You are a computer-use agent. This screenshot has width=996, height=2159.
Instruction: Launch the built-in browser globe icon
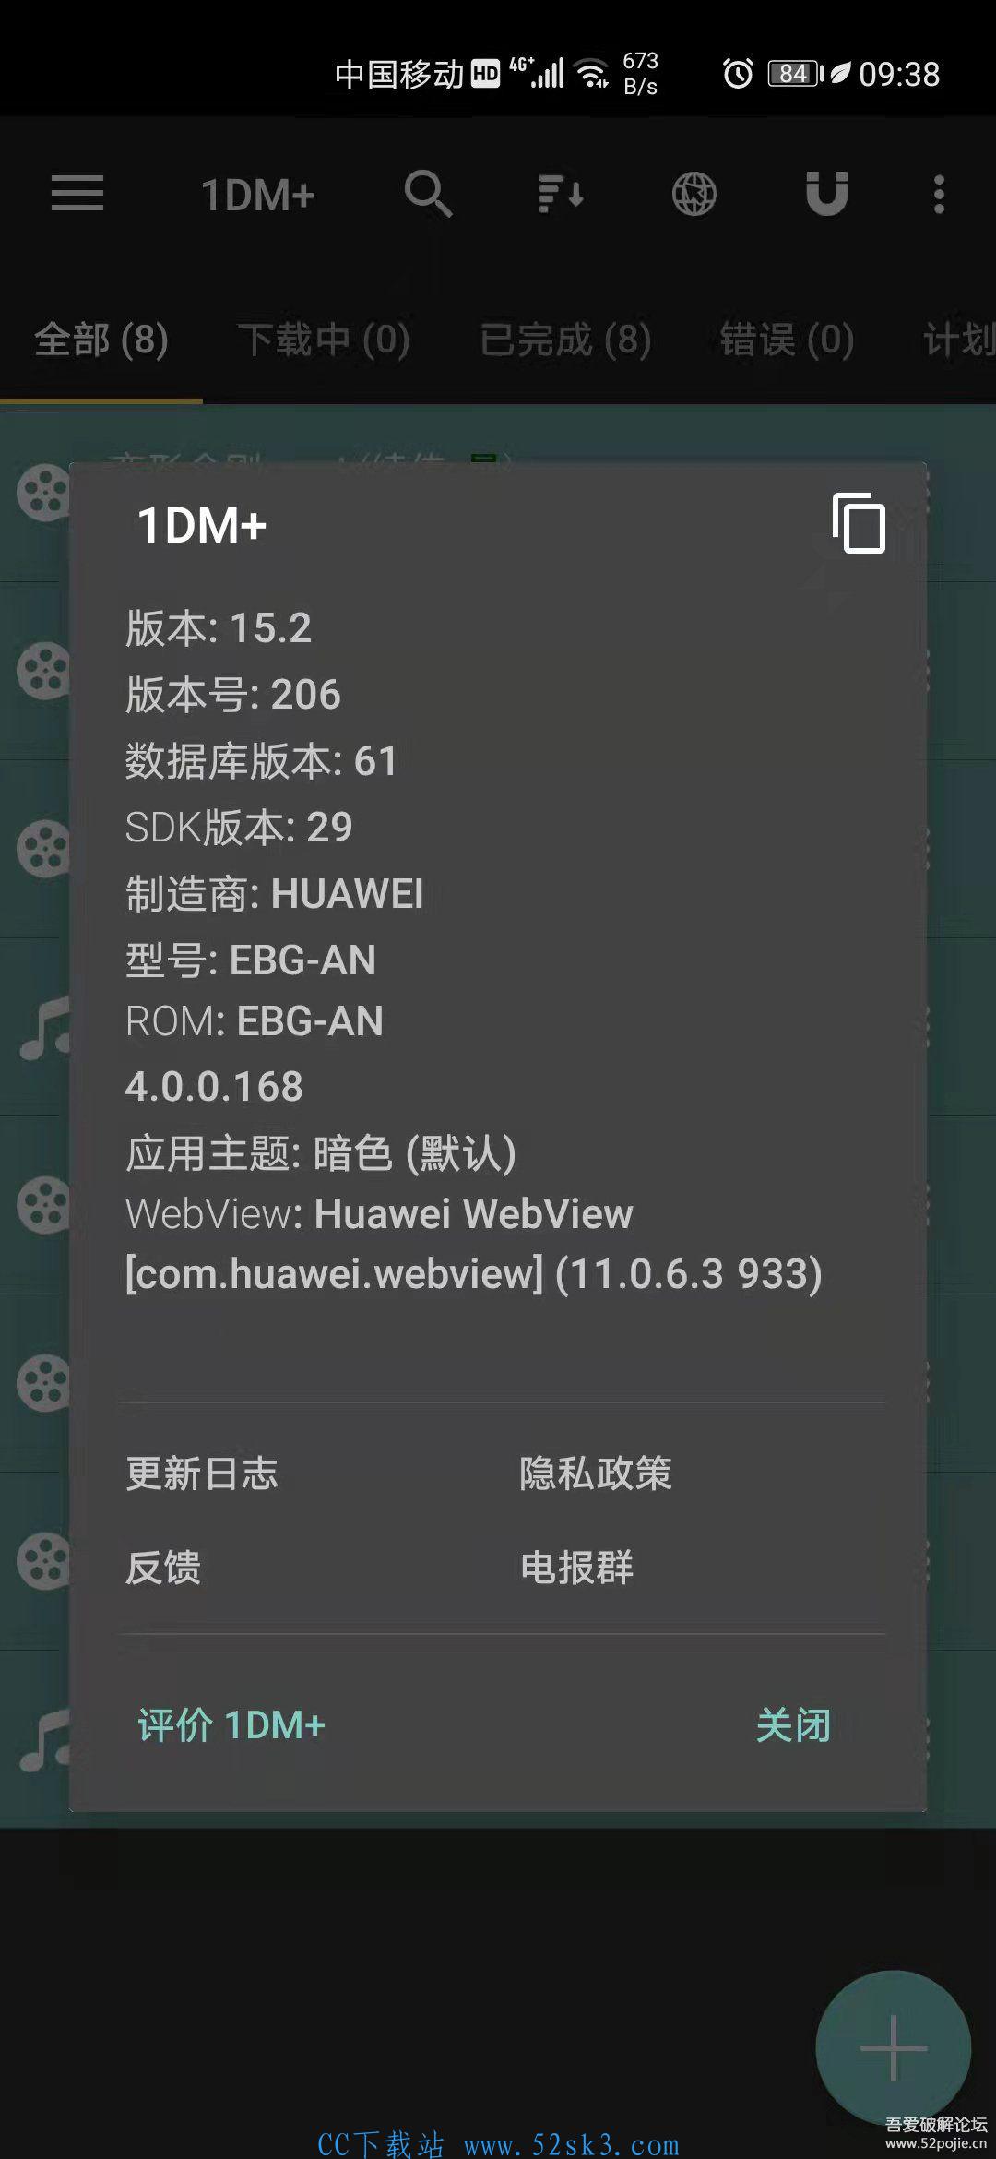(694, 194)
